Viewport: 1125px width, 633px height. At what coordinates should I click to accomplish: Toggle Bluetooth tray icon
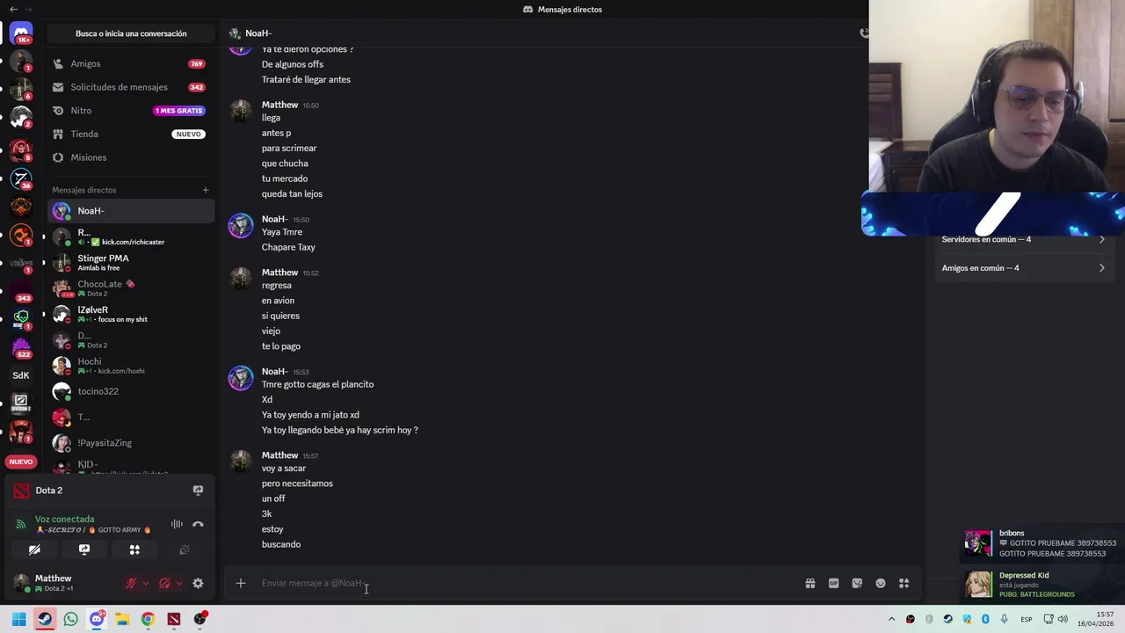tap(985, 619)
